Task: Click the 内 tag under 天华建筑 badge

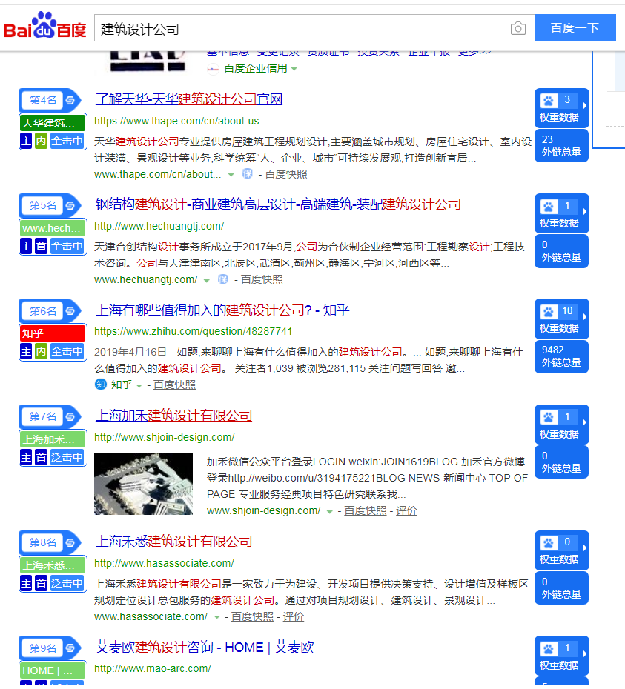Action: tap(41, 141)
